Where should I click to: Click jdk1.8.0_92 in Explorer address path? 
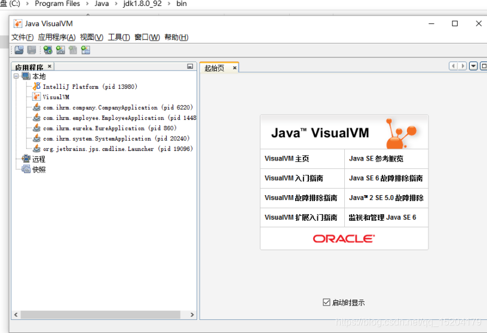click(143, 4)
